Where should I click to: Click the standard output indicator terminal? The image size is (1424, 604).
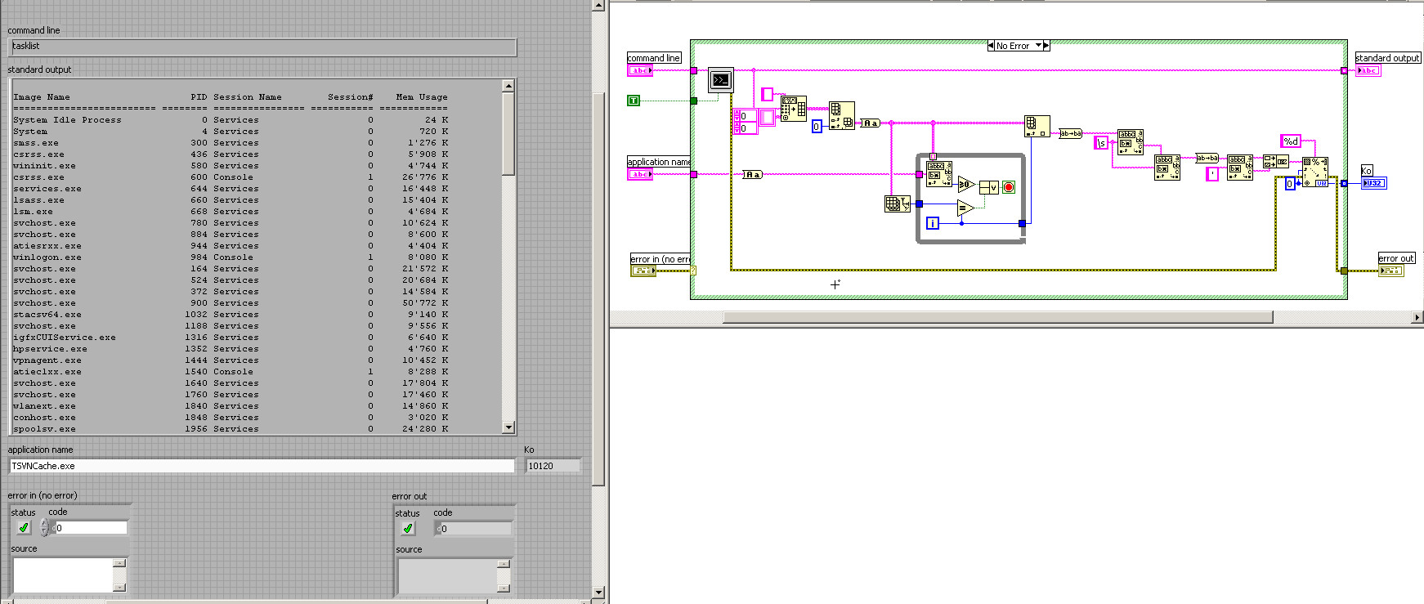click(x=1368, y=70)
